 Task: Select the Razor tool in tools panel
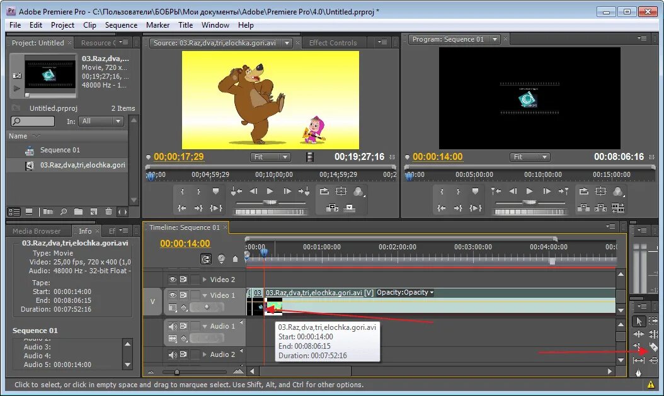click(653, 347)
